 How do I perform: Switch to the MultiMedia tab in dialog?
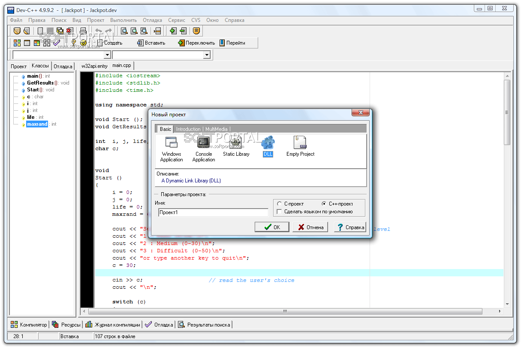217,129
